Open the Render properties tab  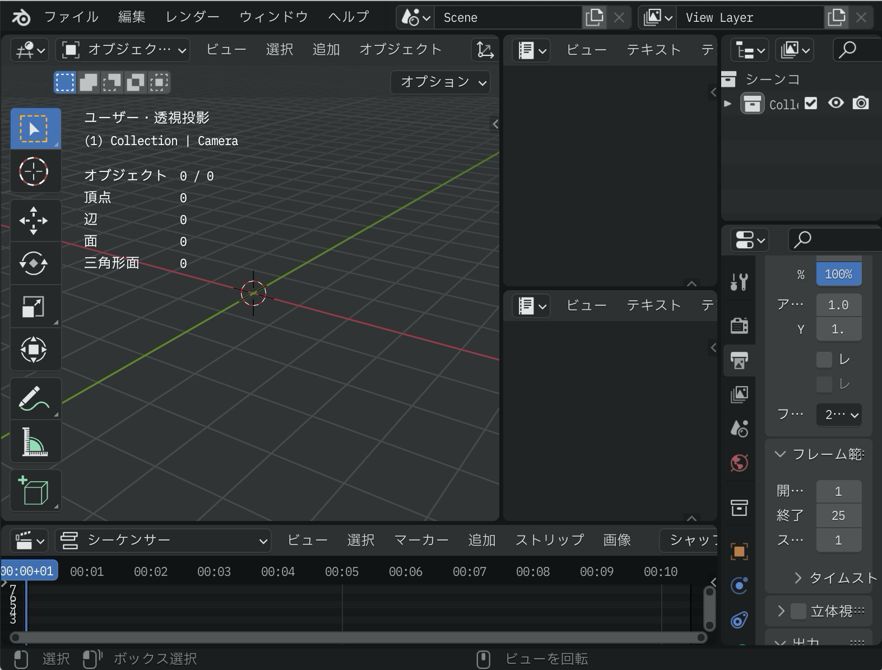coord(739,325)
